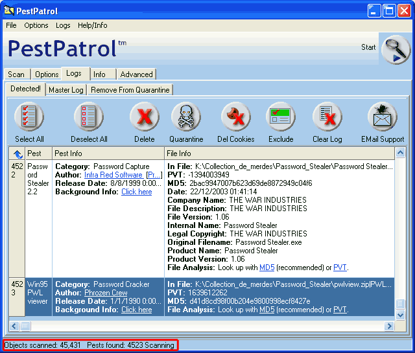Viewport: 415px width, 353px height.
Task: Open the Master Log sub-tab
Action: click(66, 90)
